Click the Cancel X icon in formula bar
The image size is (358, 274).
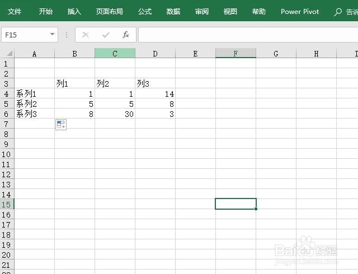click(x=86, y=35)
